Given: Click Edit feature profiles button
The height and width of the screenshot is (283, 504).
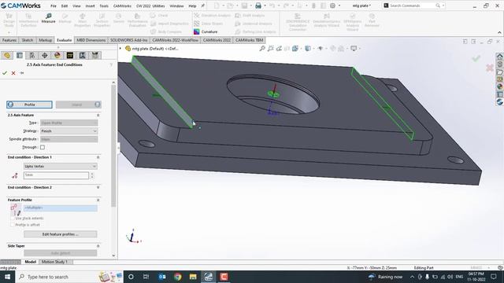Looking at the screenshot, I should [60, 234].
